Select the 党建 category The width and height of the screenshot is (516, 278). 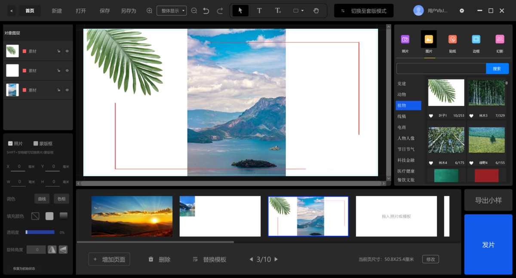tap(402, 83)
